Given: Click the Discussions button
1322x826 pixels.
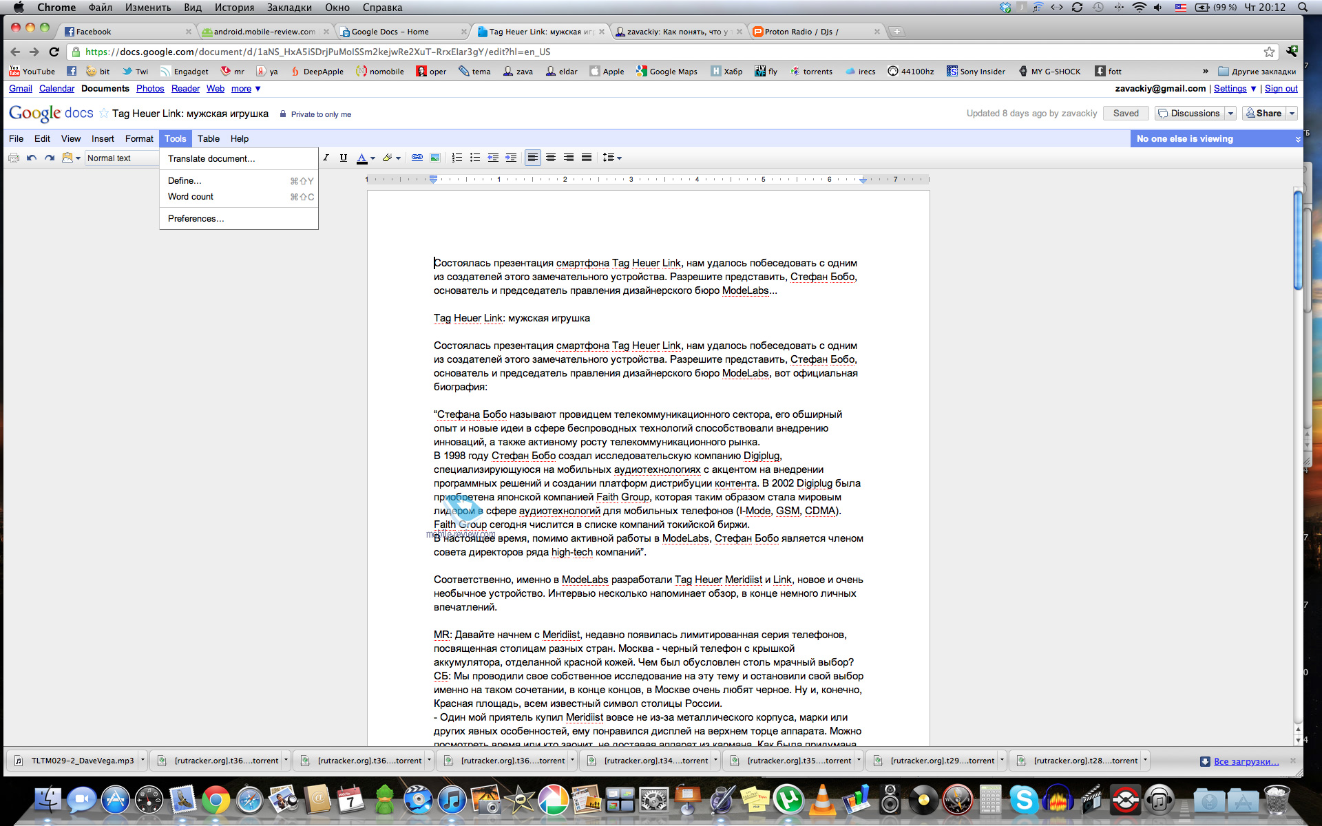Looking at the screenshot, I should click(x=1190, y=113).
